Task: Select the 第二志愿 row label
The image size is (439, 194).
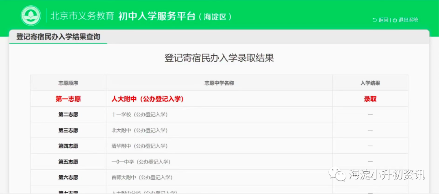Action: [68, 115]
